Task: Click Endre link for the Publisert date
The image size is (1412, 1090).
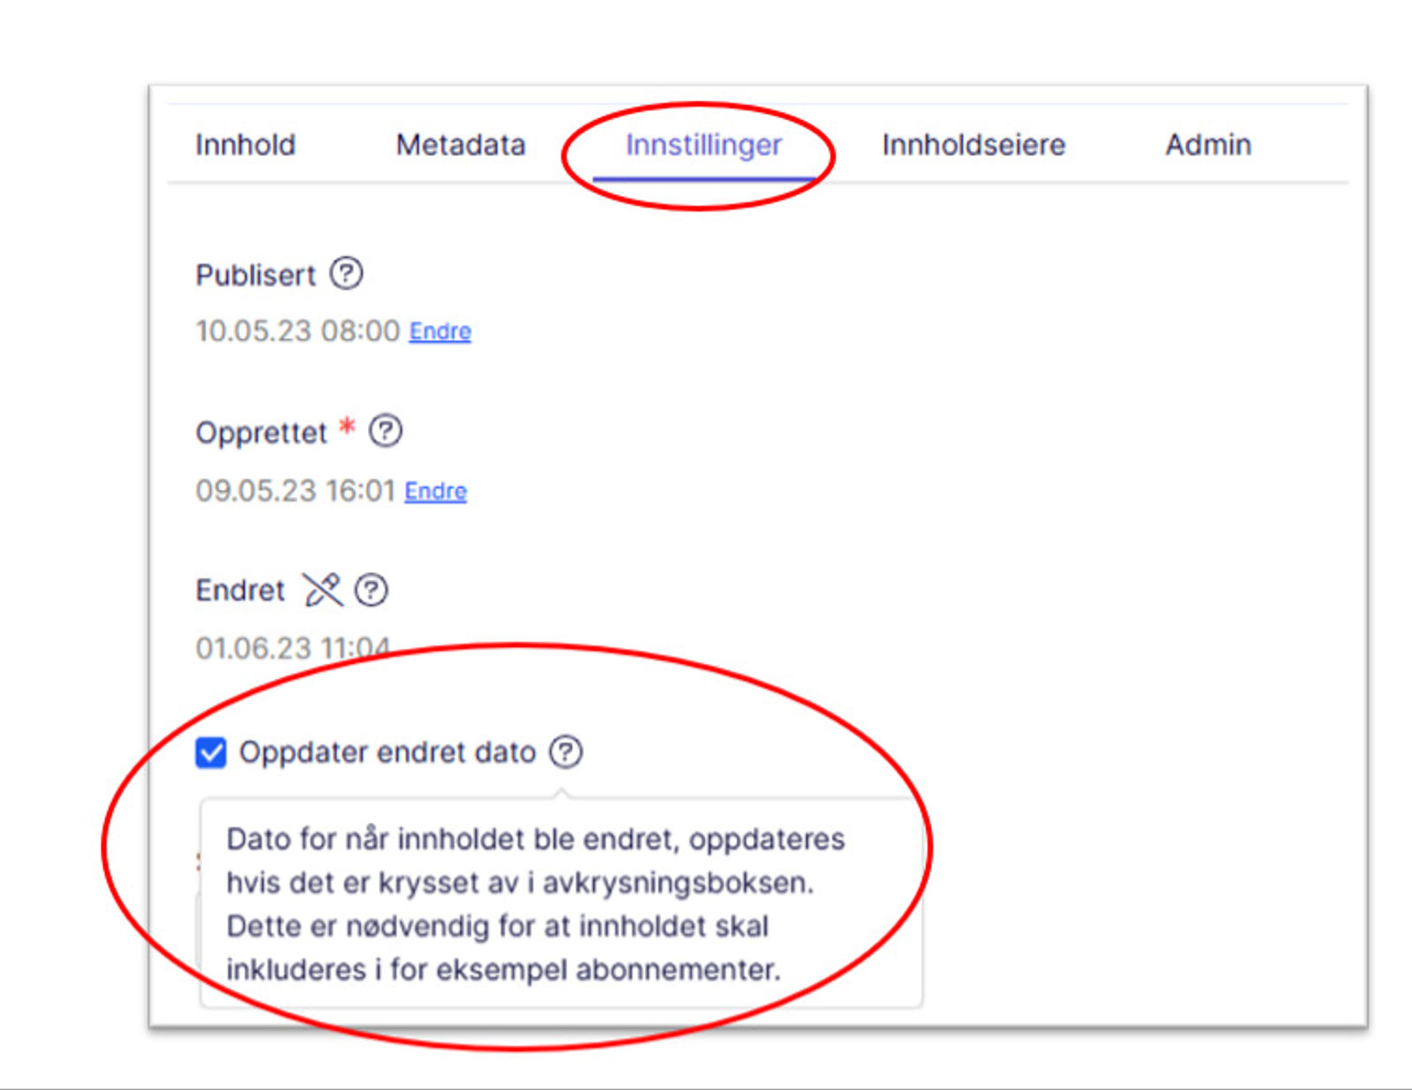Action: point(439,332)
